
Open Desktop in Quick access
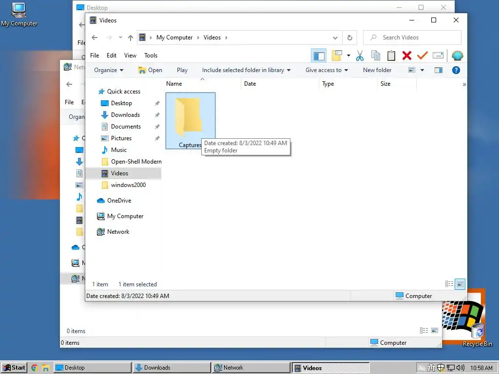[121, 103]
